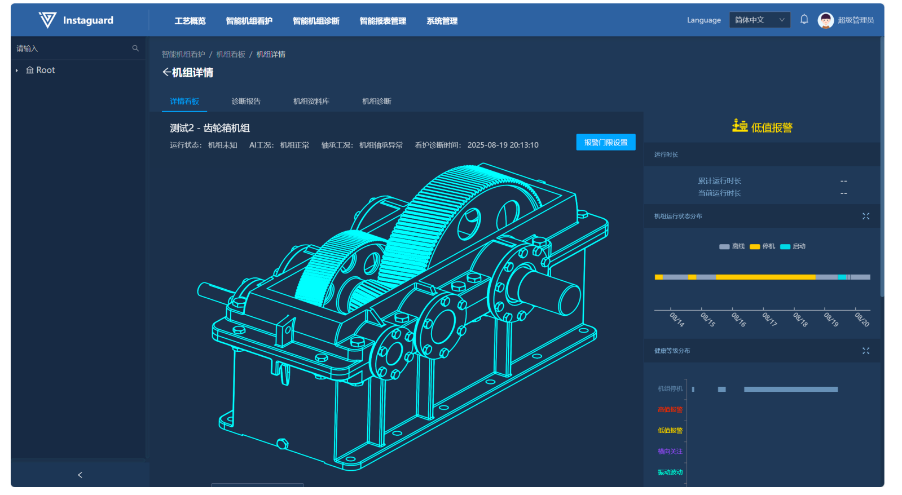
Task: Click the 报警门限设置 button
Action: pyautogui.click(x=605, y=143)
